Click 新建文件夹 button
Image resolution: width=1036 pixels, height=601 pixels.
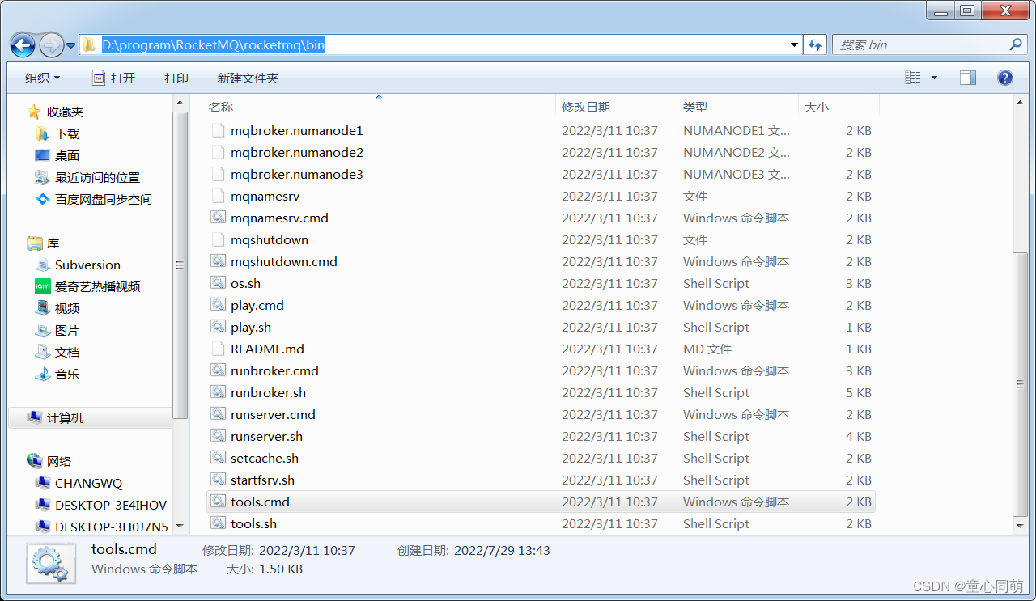coord(248,78)
